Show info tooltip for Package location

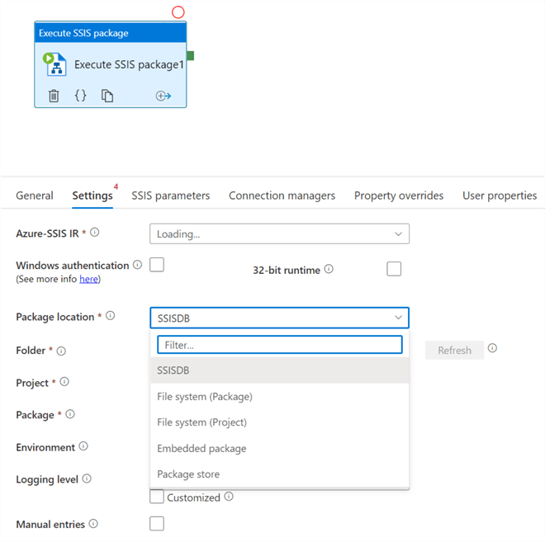[x=110, y=316]
